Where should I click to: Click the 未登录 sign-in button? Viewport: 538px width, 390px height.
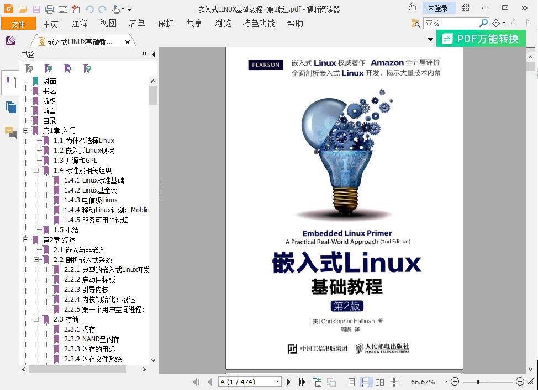pyautogui.click(x=438, y=8)
